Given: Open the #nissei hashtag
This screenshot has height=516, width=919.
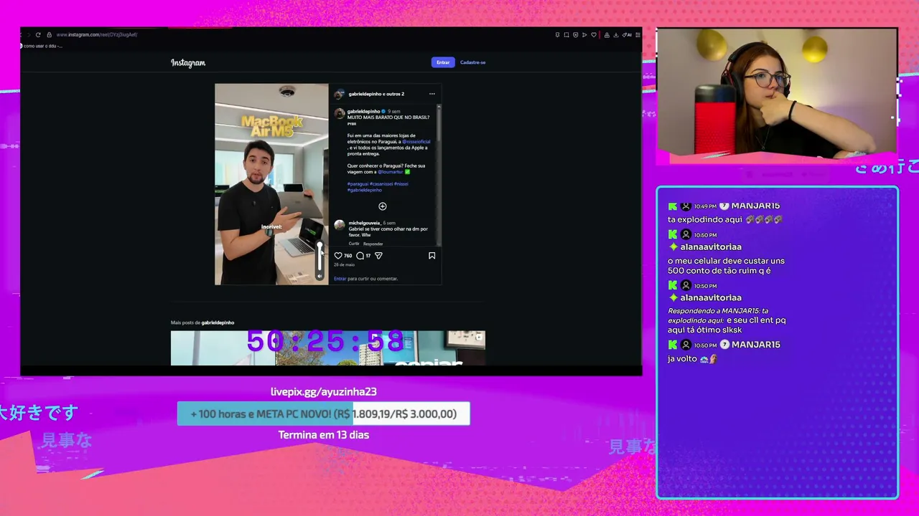Looking at the screenshot, I should click(x=401, y=183).
